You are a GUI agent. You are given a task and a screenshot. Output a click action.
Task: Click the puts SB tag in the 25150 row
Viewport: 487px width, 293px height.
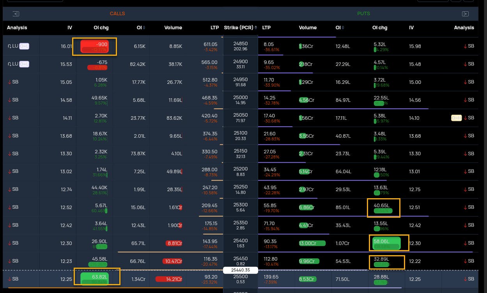point(469,154)
